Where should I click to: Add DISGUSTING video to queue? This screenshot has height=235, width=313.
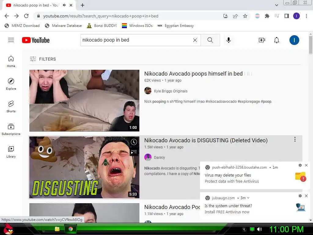134,152
